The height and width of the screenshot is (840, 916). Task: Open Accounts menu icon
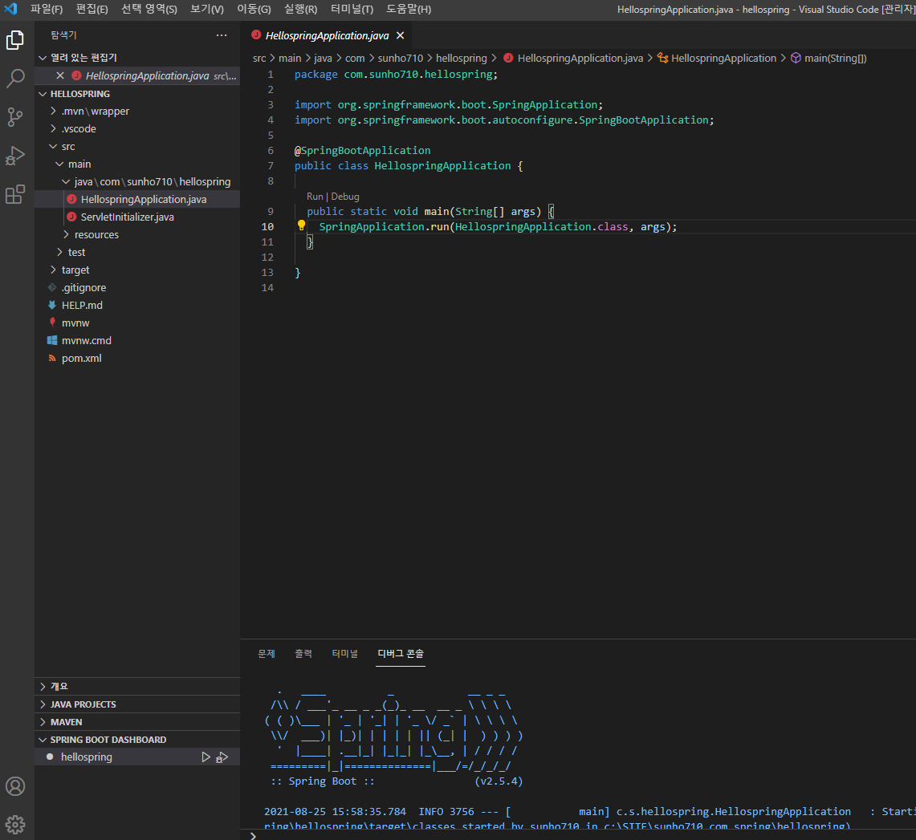point(15,786)
